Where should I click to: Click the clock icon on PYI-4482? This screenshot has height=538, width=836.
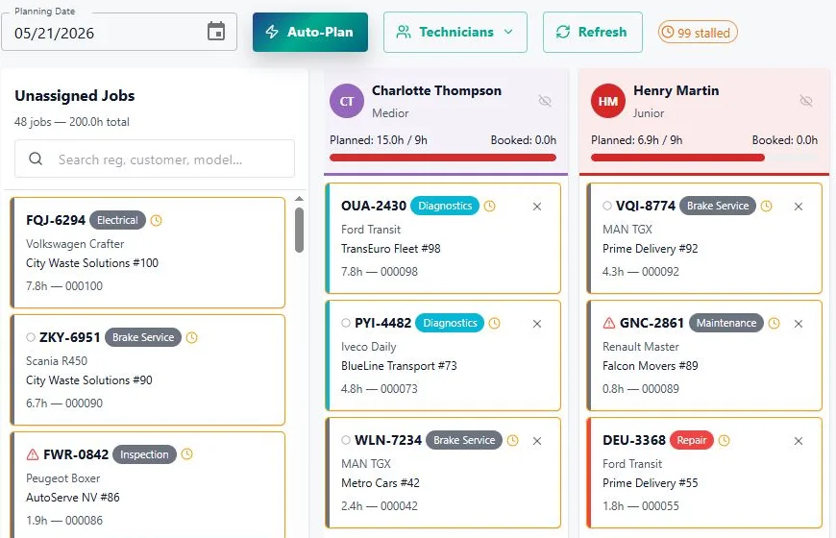click(495, 323)
